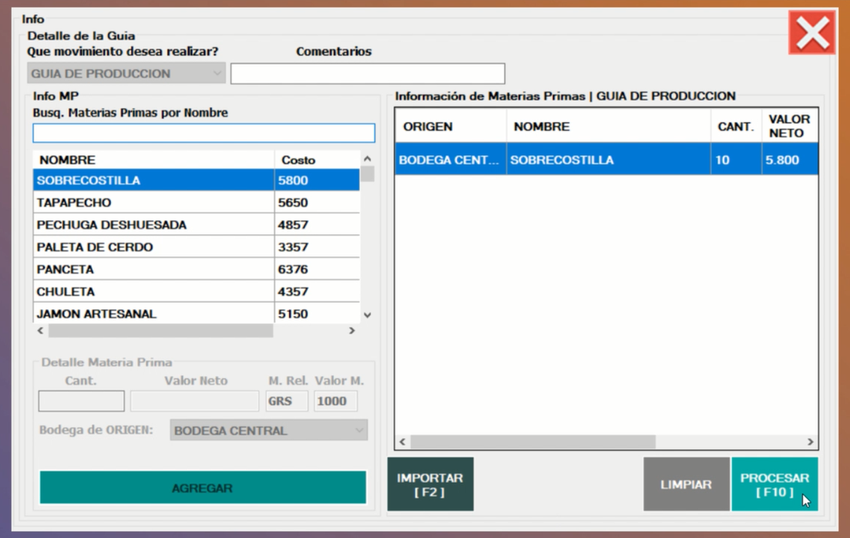Click the LIMPIAR button
Screen dimensions: 850x538
pos(686,485)
